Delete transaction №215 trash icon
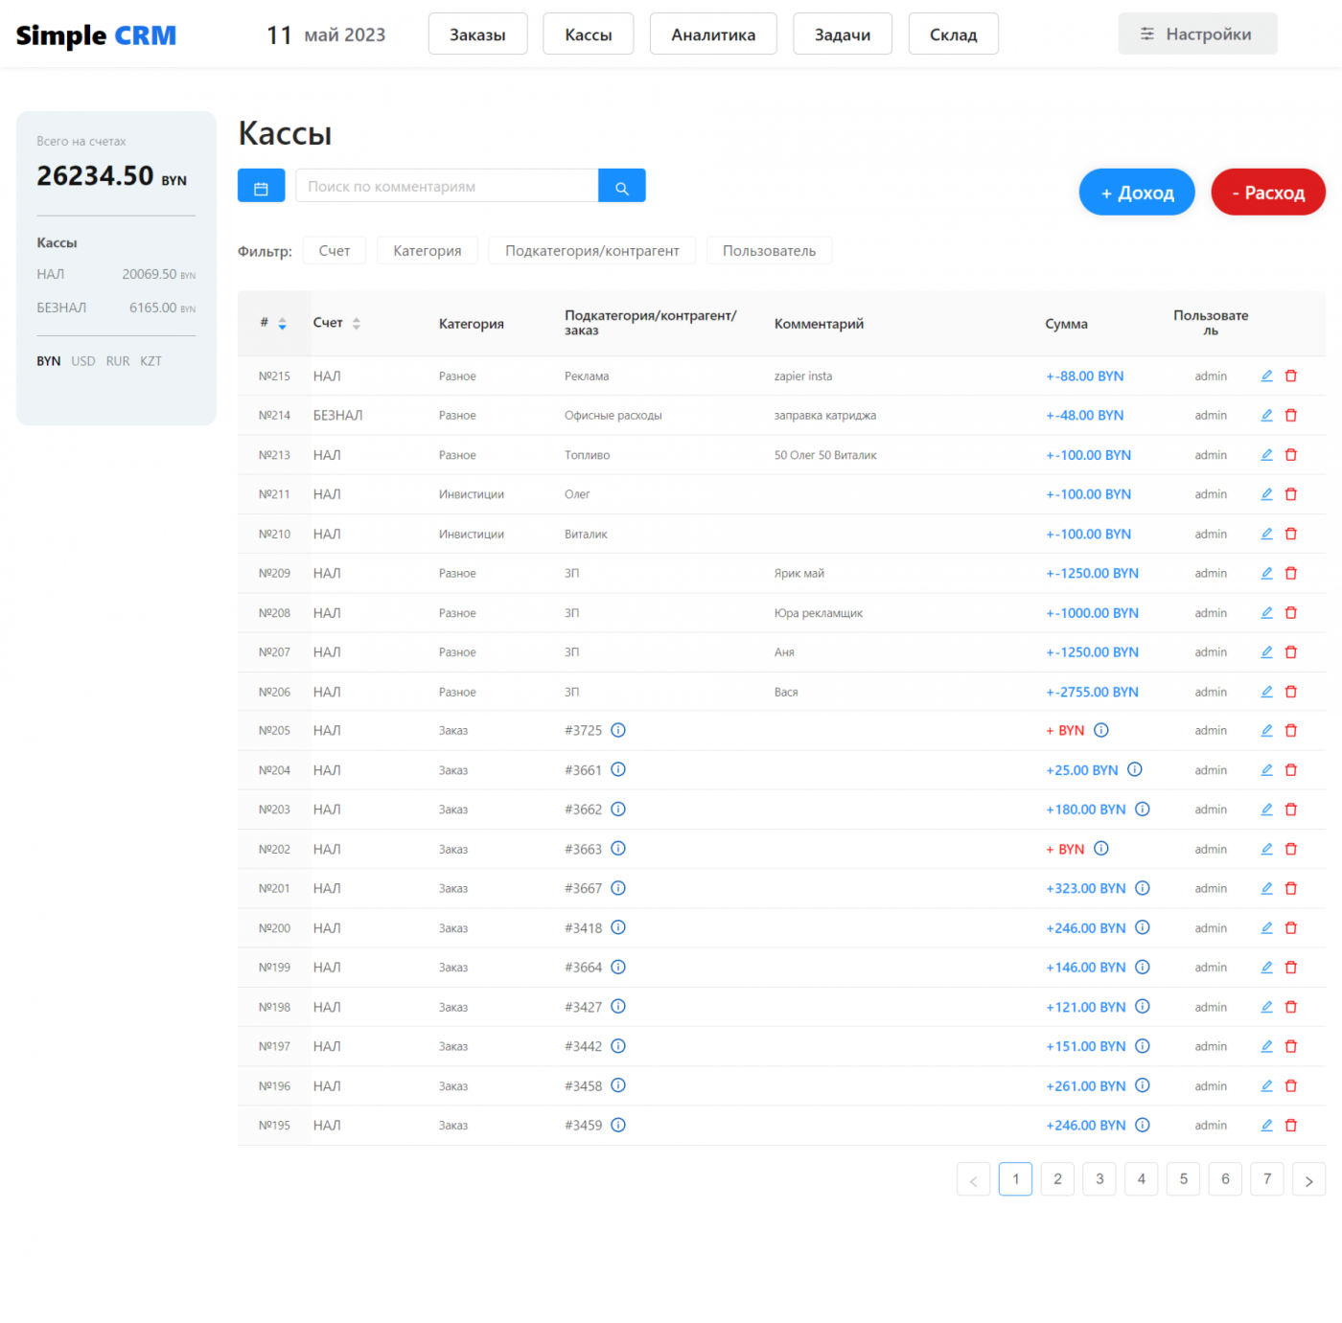Screen dimensions: 1342x1323 click(1291, 376)
